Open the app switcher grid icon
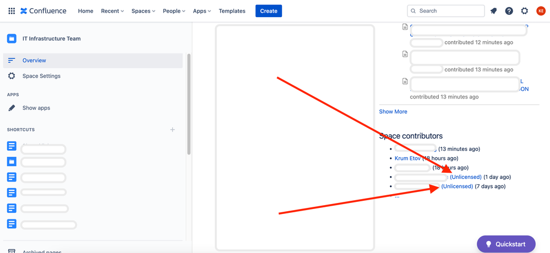 pos(12,11)
